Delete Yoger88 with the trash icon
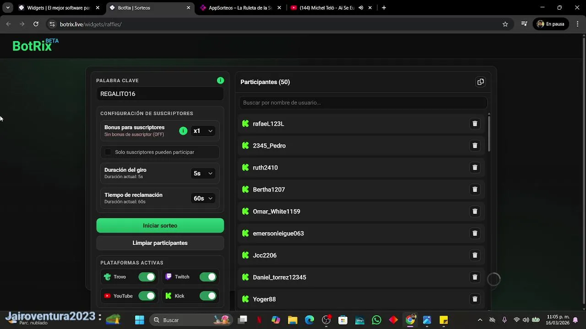 coord(475,299)
